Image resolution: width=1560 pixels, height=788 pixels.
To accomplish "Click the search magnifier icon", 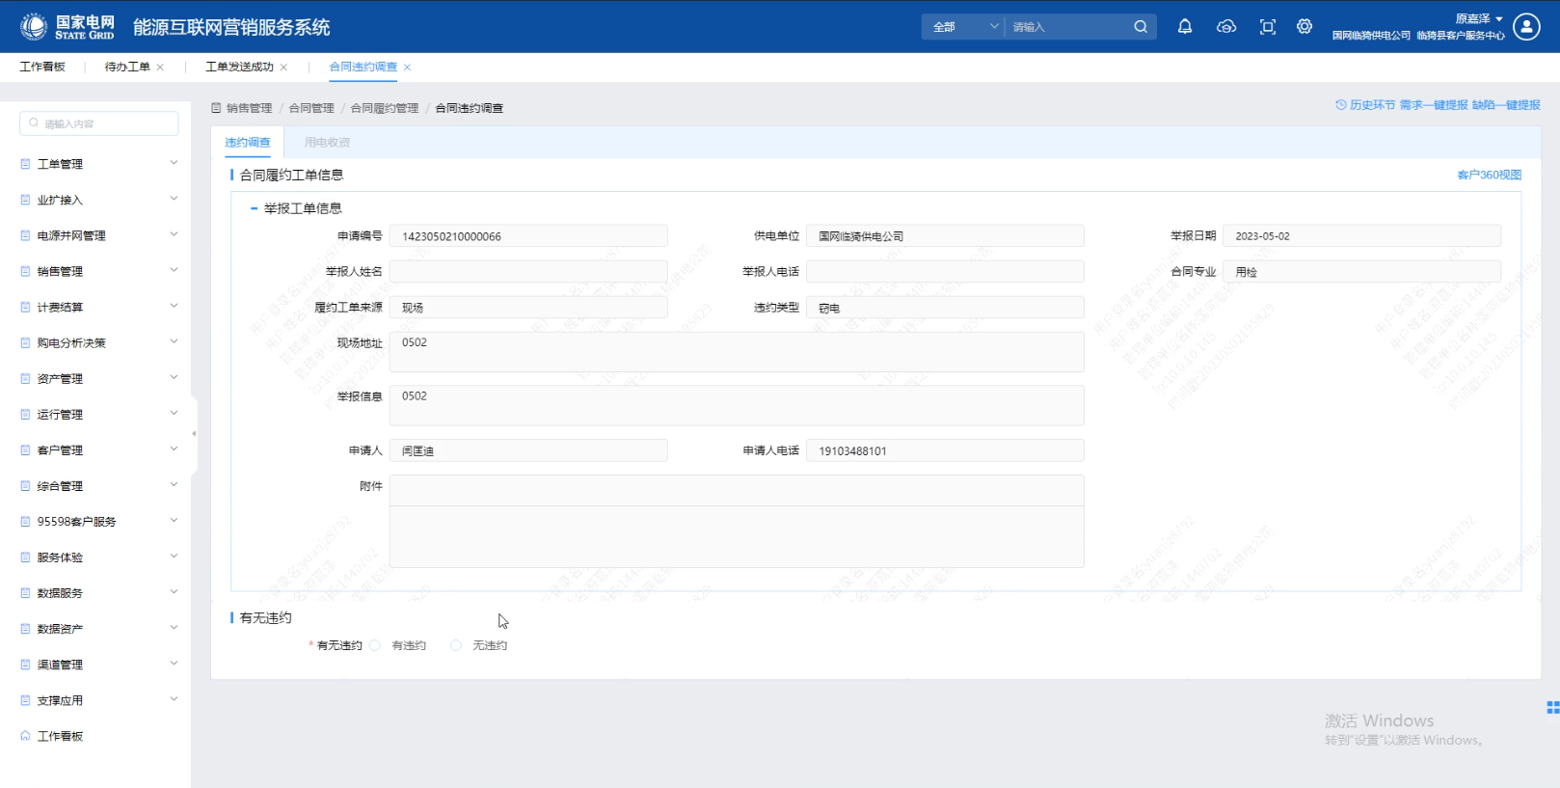I will (1141, 27).
